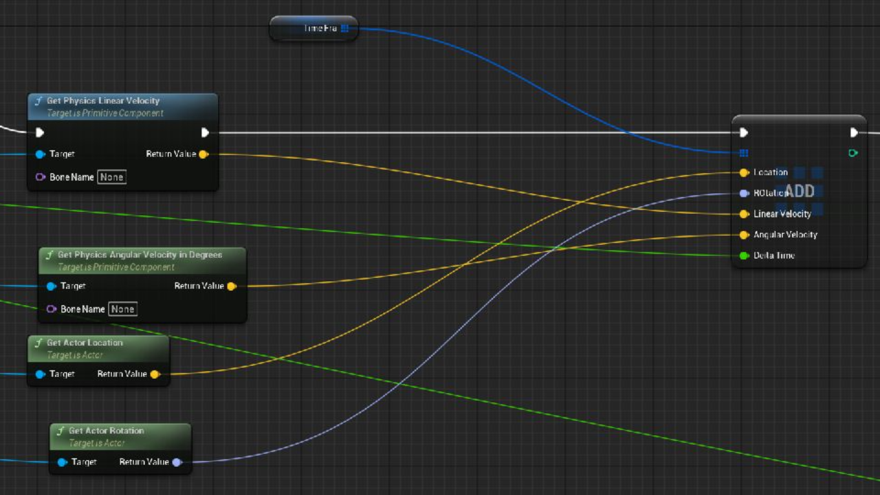880x495 pixels.
Task: Click the Time Fra variable array pin
Action: (x=345, y=28)
